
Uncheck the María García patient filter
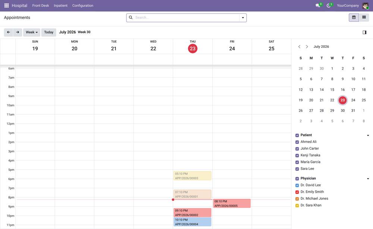[297, 162]
